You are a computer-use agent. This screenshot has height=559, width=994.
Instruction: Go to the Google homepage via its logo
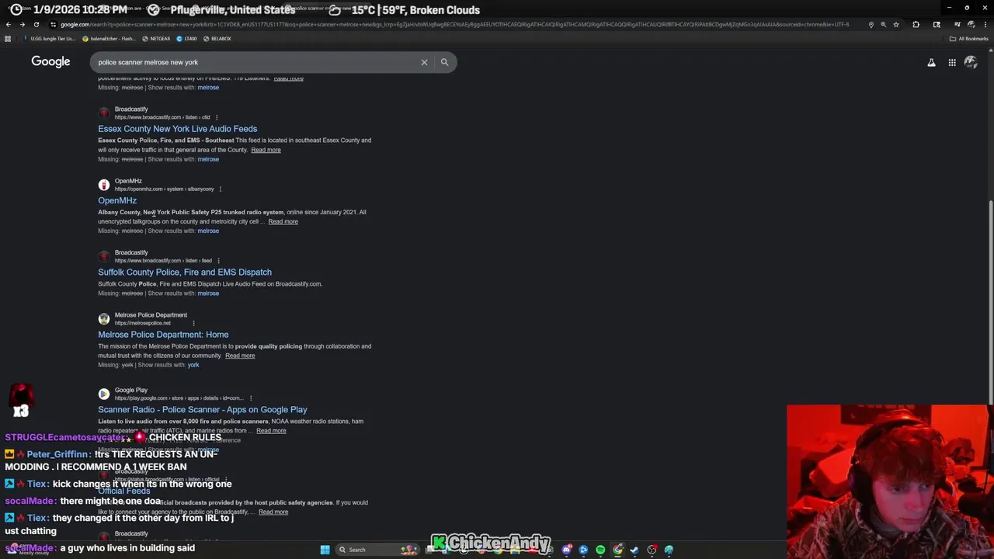tap(50, 61)
